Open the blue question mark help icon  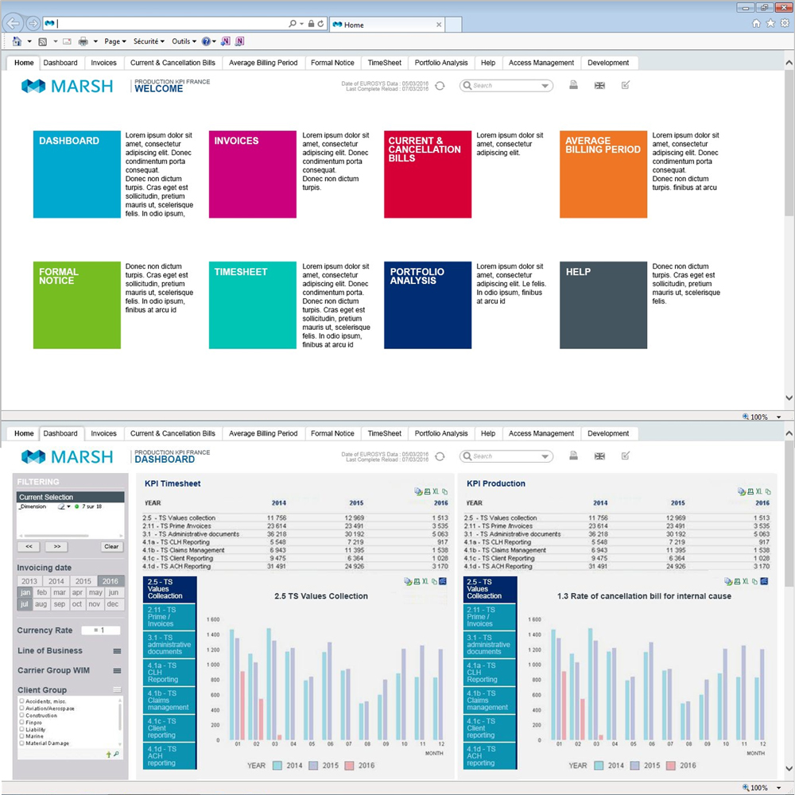[x=206, y=41]
